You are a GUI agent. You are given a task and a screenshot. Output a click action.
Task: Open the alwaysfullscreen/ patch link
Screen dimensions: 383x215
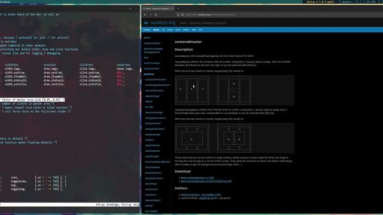click(154, 129)
